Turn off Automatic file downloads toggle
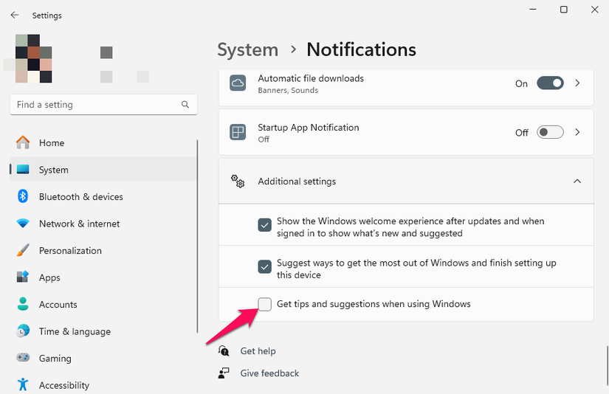 tap(550, 83)
